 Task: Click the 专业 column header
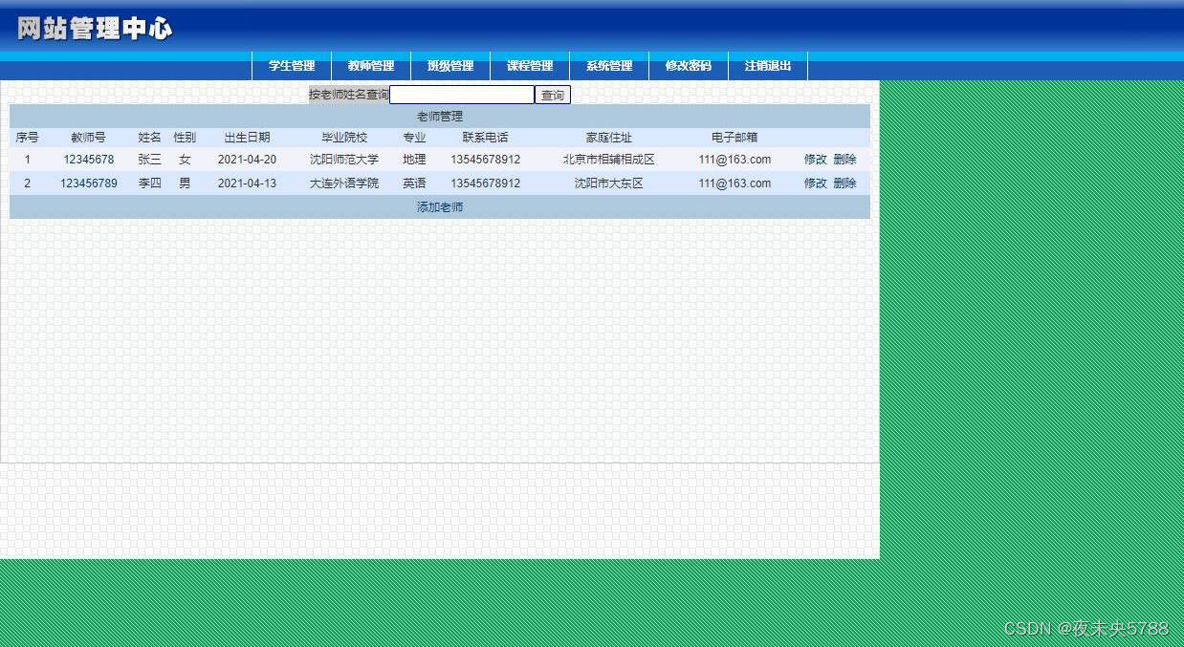click(x=414, y=138)
